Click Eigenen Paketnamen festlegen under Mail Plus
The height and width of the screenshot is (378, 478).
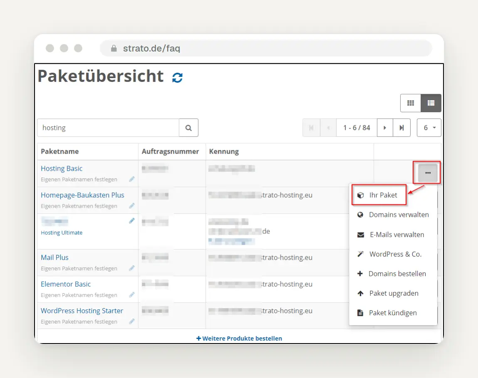tap(79, 268)
